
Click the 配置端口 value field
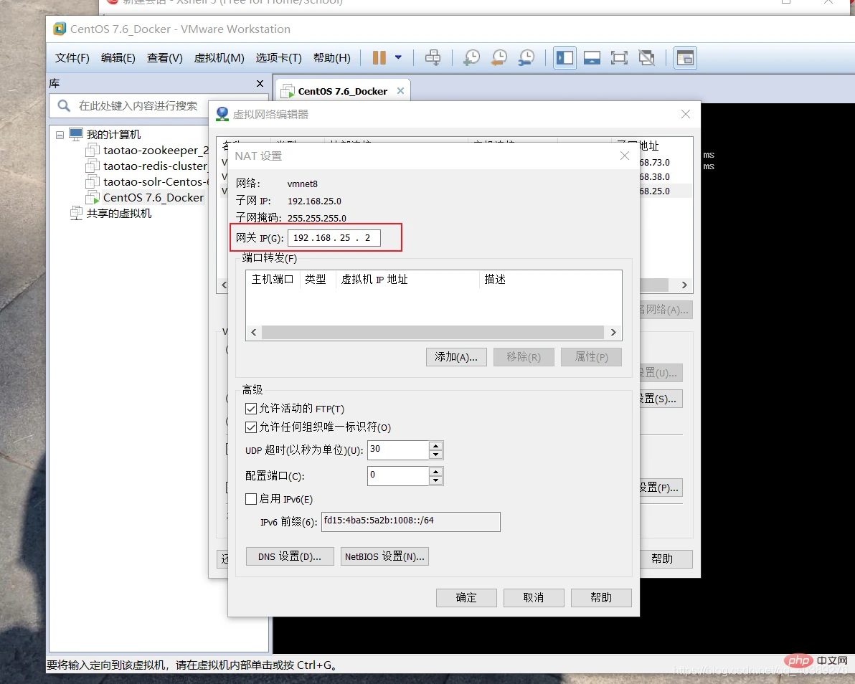(398, 475)
